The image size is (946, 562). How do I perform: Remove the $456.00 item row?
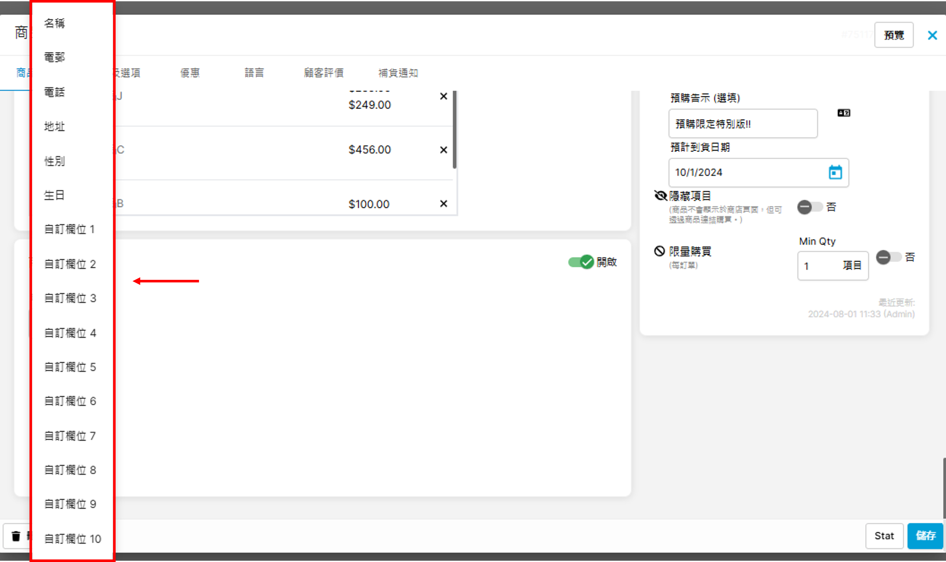444,150
